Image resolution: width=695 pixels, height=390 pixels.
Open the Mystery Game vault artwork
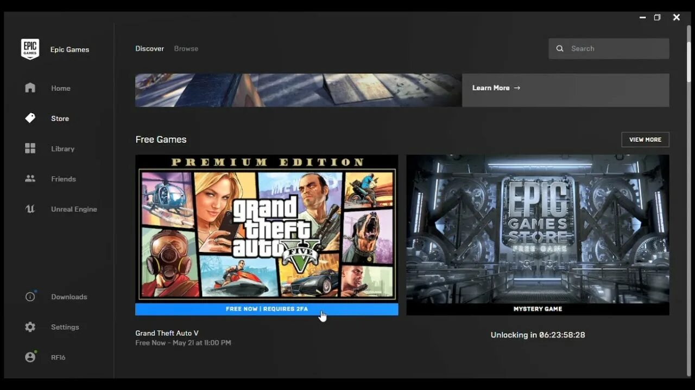[x=538, y=229]
